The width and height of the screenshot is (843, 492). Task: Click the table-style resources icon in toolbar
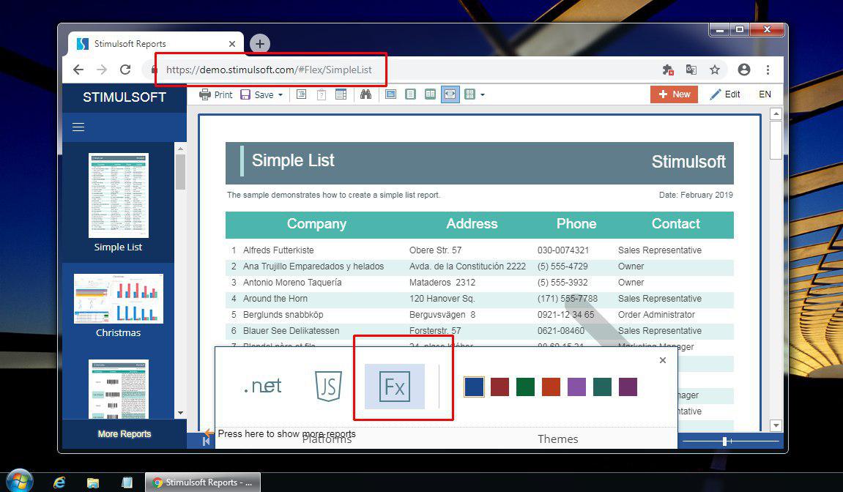(x=341, y=94)
